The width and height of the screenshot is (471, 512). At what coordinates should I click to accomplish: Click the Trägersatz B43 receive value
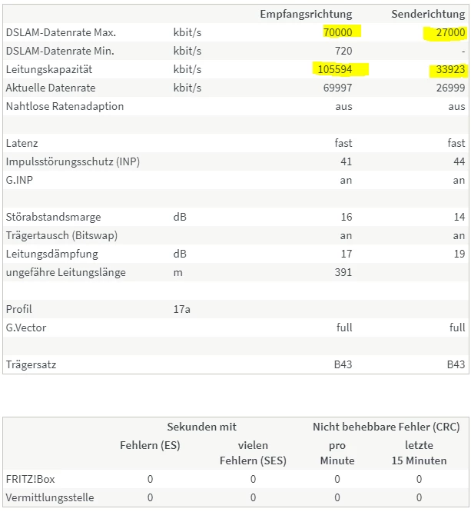click(343, 364)
